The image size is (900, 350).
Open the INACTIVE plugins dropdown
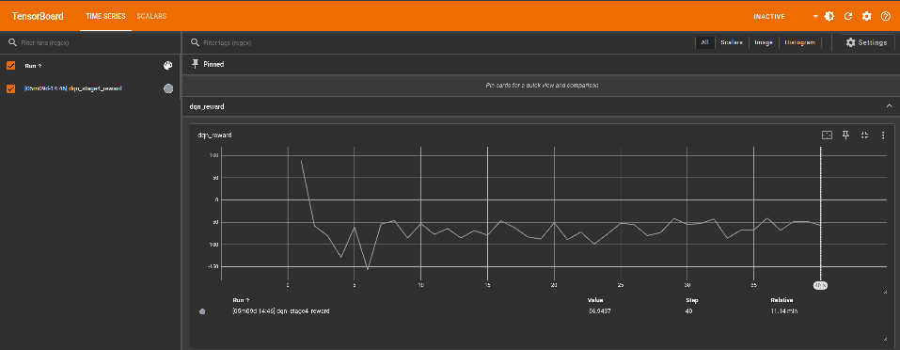(x=785, y=17)
